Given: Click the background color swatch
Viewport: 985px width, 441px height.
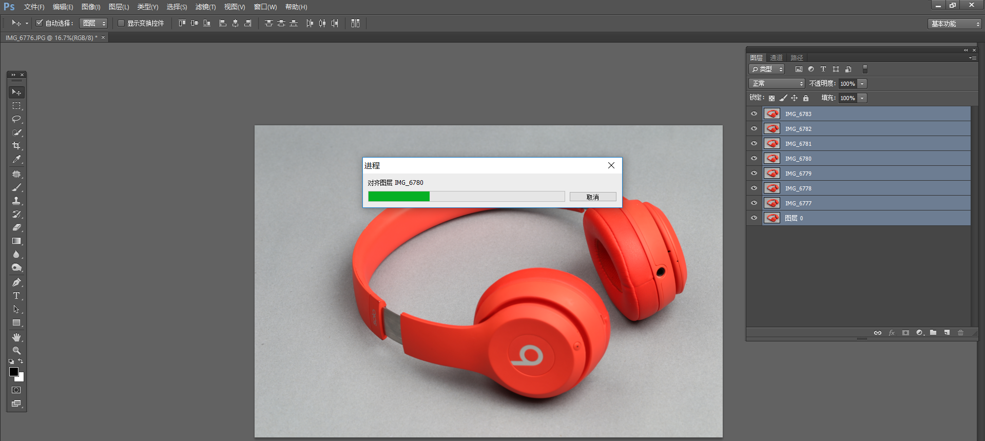Looking at the screenshot, I should pos(21,378).
